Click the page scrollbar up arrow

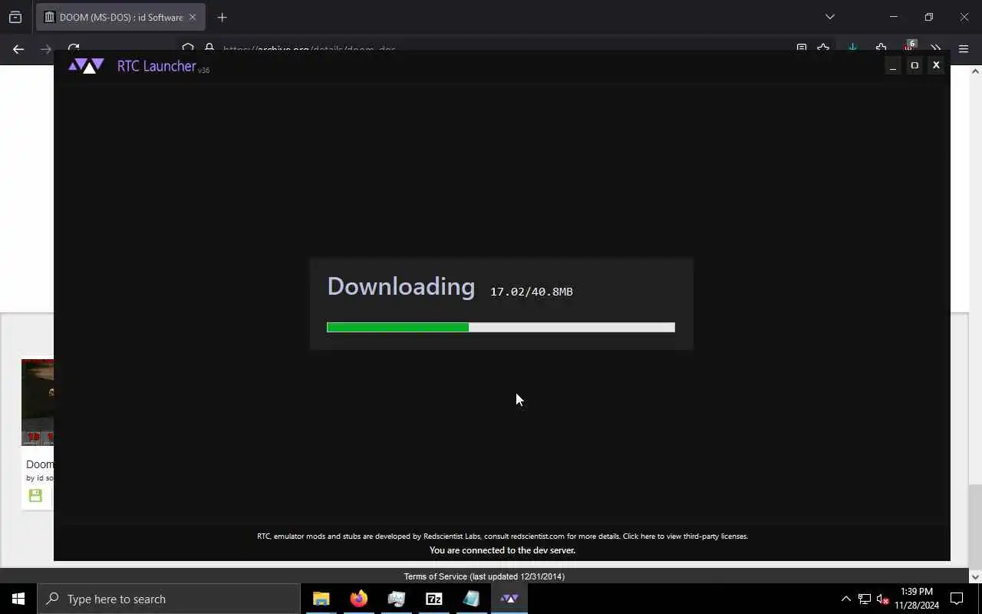[975, 71]
